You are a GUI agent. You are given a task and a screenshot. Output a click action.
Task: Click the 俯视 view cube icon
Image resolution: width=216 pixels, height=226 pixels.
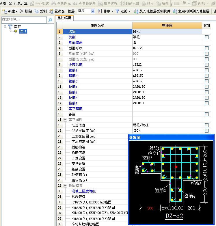(x=195, y=3)
